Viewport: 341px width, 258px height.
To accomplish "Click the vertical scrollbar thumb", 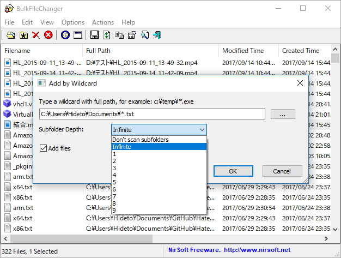I will pyautogui.click(x=336, y=58).
